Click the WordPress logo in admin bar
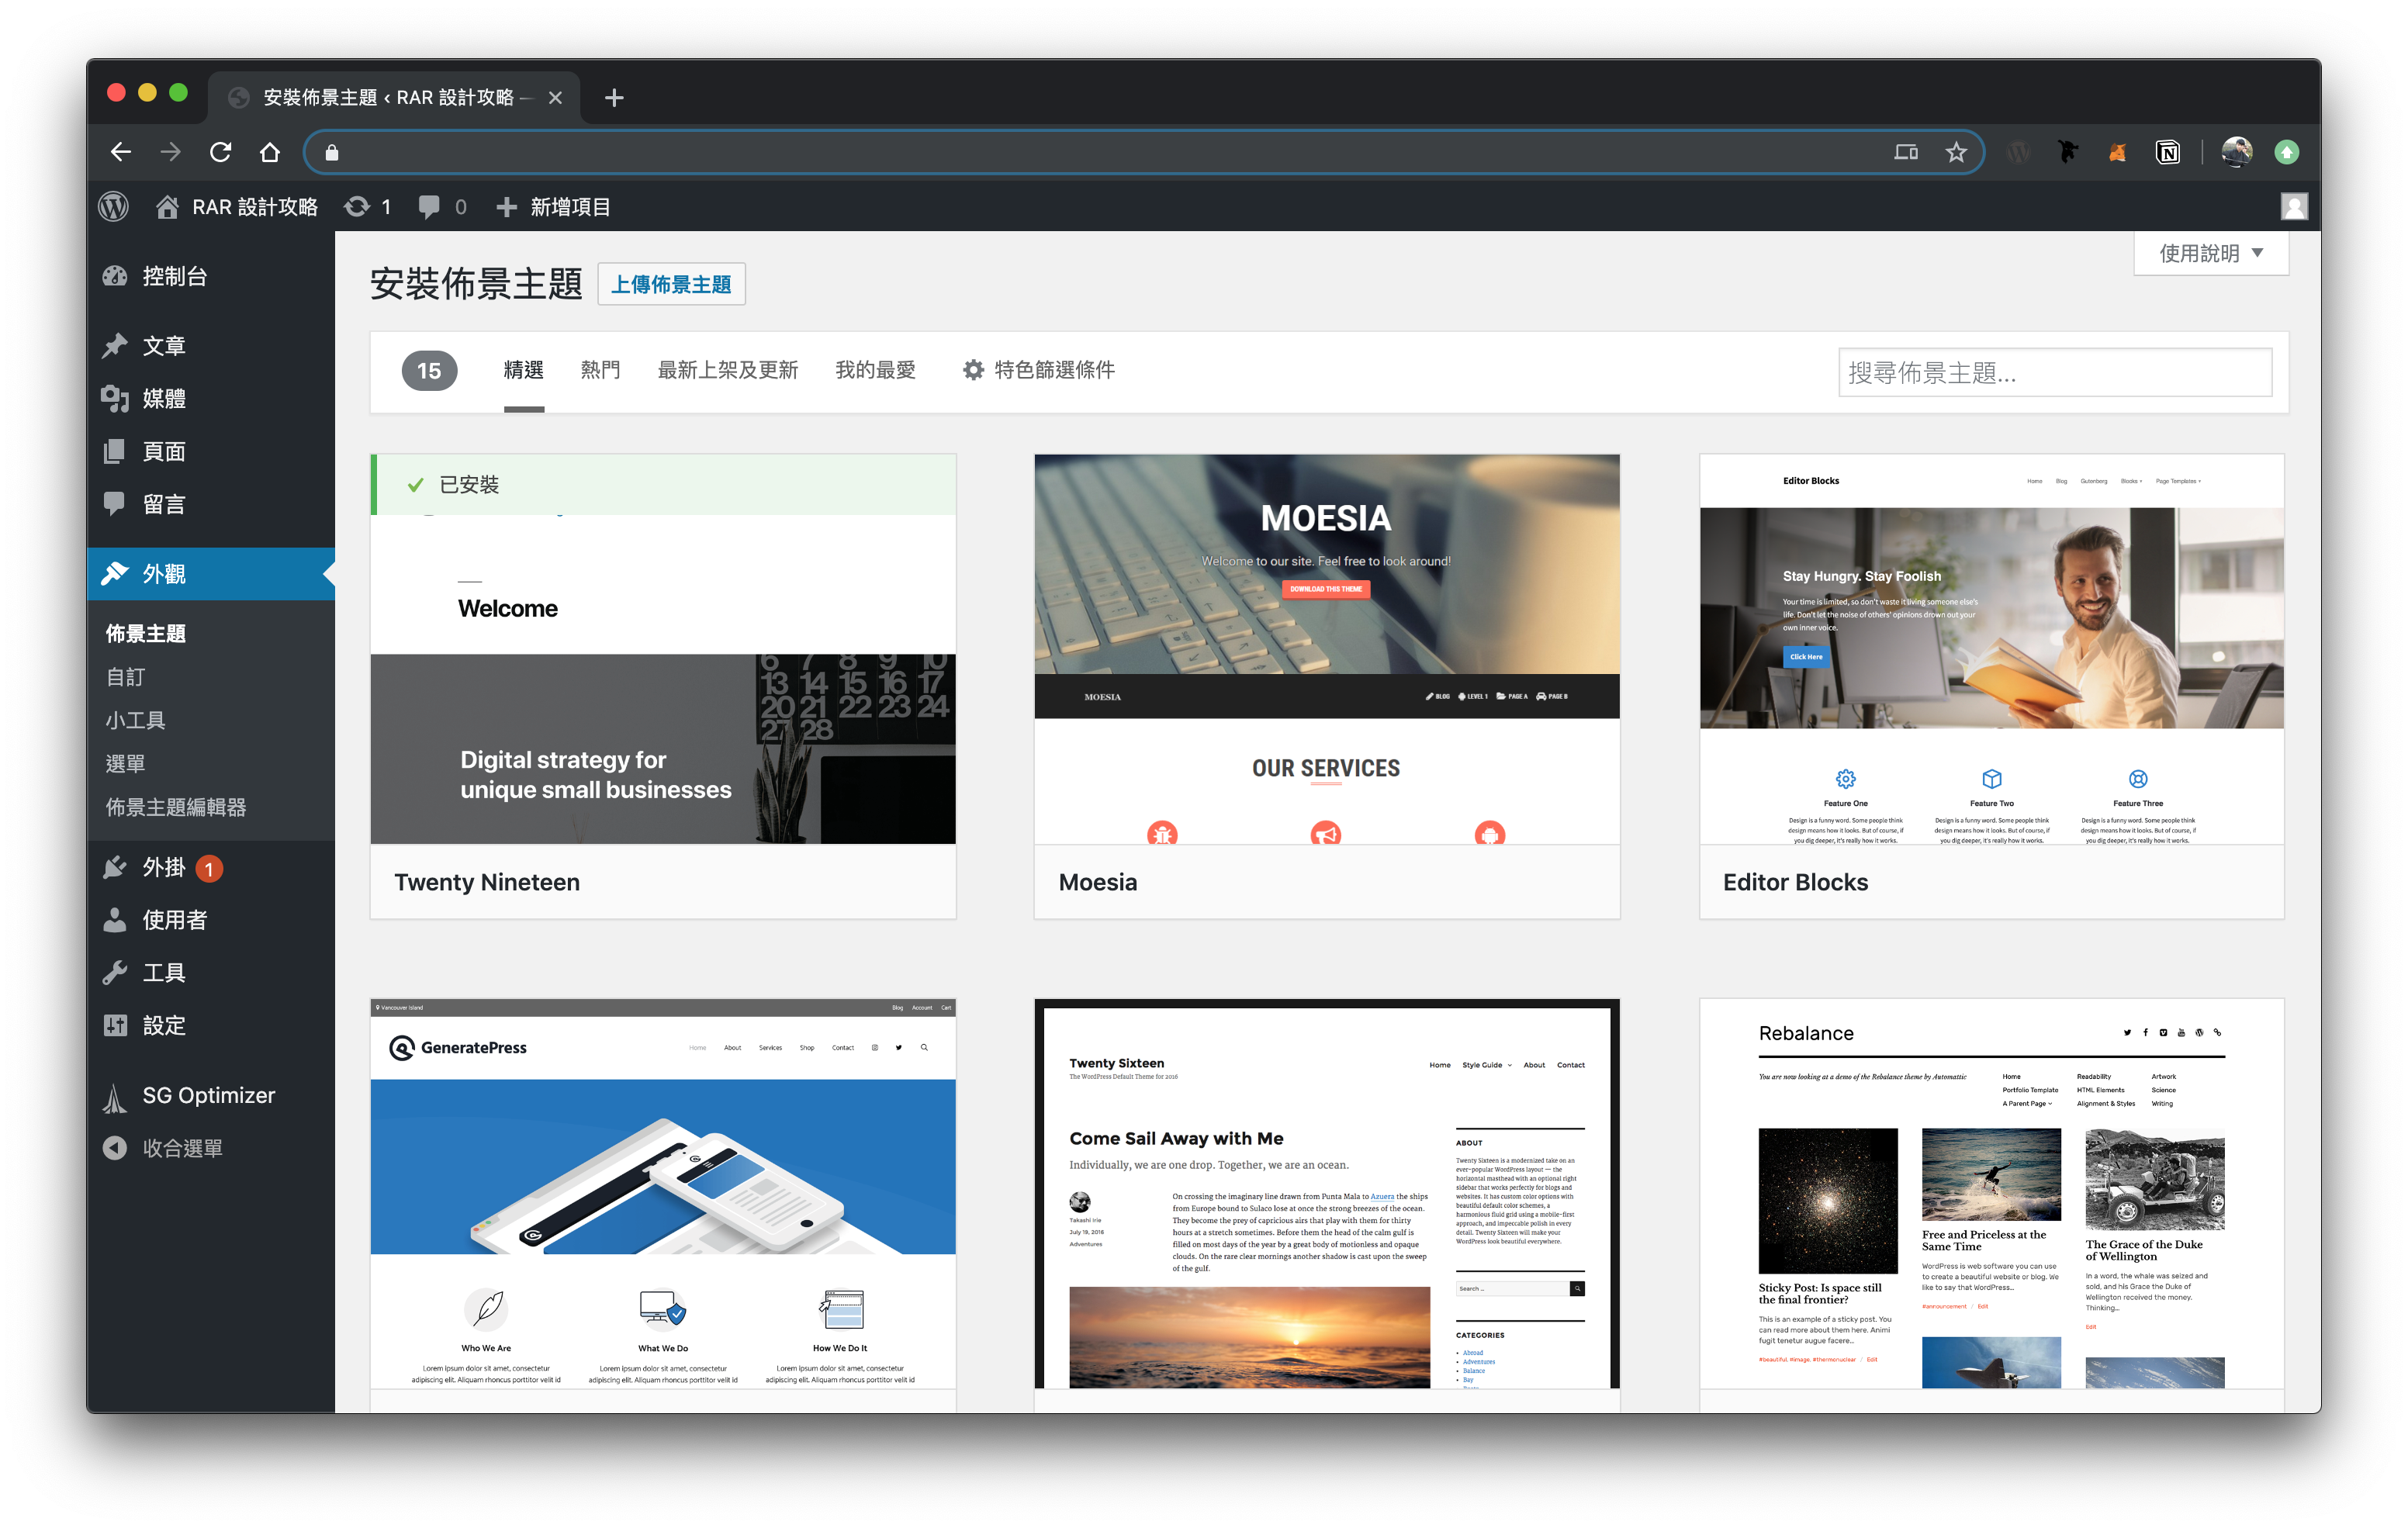Viewport: 2408px width, 1528px height. (x=114, y=207)
